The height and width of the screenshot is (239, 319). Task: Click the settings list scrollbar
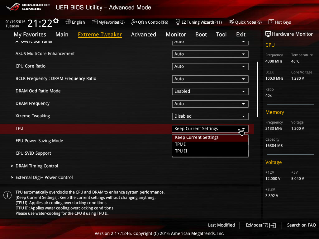[x=258, y=89]
